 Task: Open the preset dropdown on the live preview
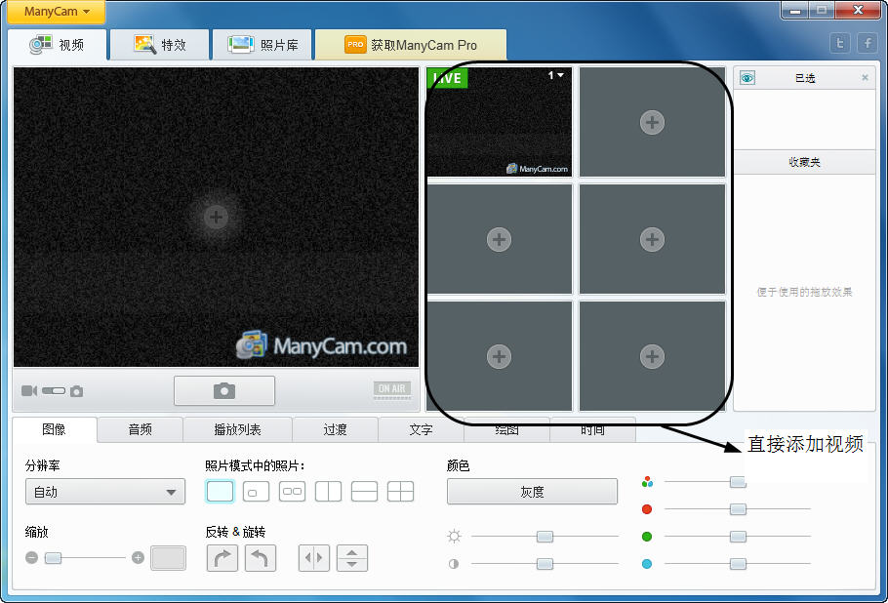556,77
